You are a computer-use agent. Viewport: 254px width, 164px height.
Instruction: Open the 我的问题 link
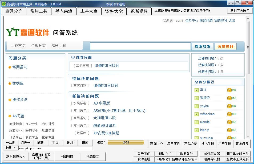(x=206, y=21)
